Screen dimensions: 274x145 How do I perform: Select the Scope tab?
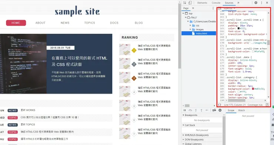click(231, 111)
